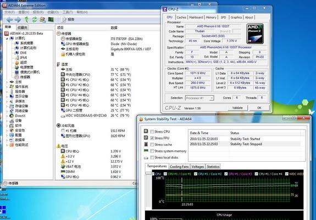
Task: Expand the 主板 tree node arrow
Action: (7, 82)
